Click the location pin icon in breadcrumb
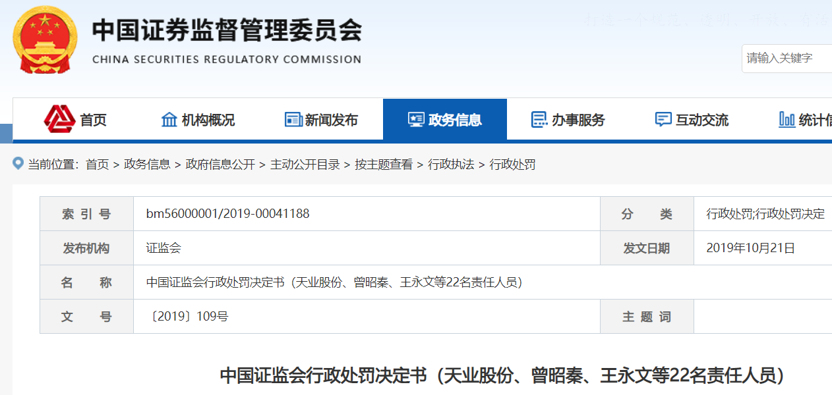Image resolution: width=832 pixels, height=395 pixels. tap(18, 164)
